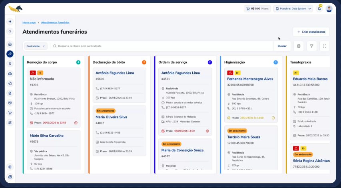
Task: Click the bottom-most sidebar book icon
Action: [x=10, y=177]
